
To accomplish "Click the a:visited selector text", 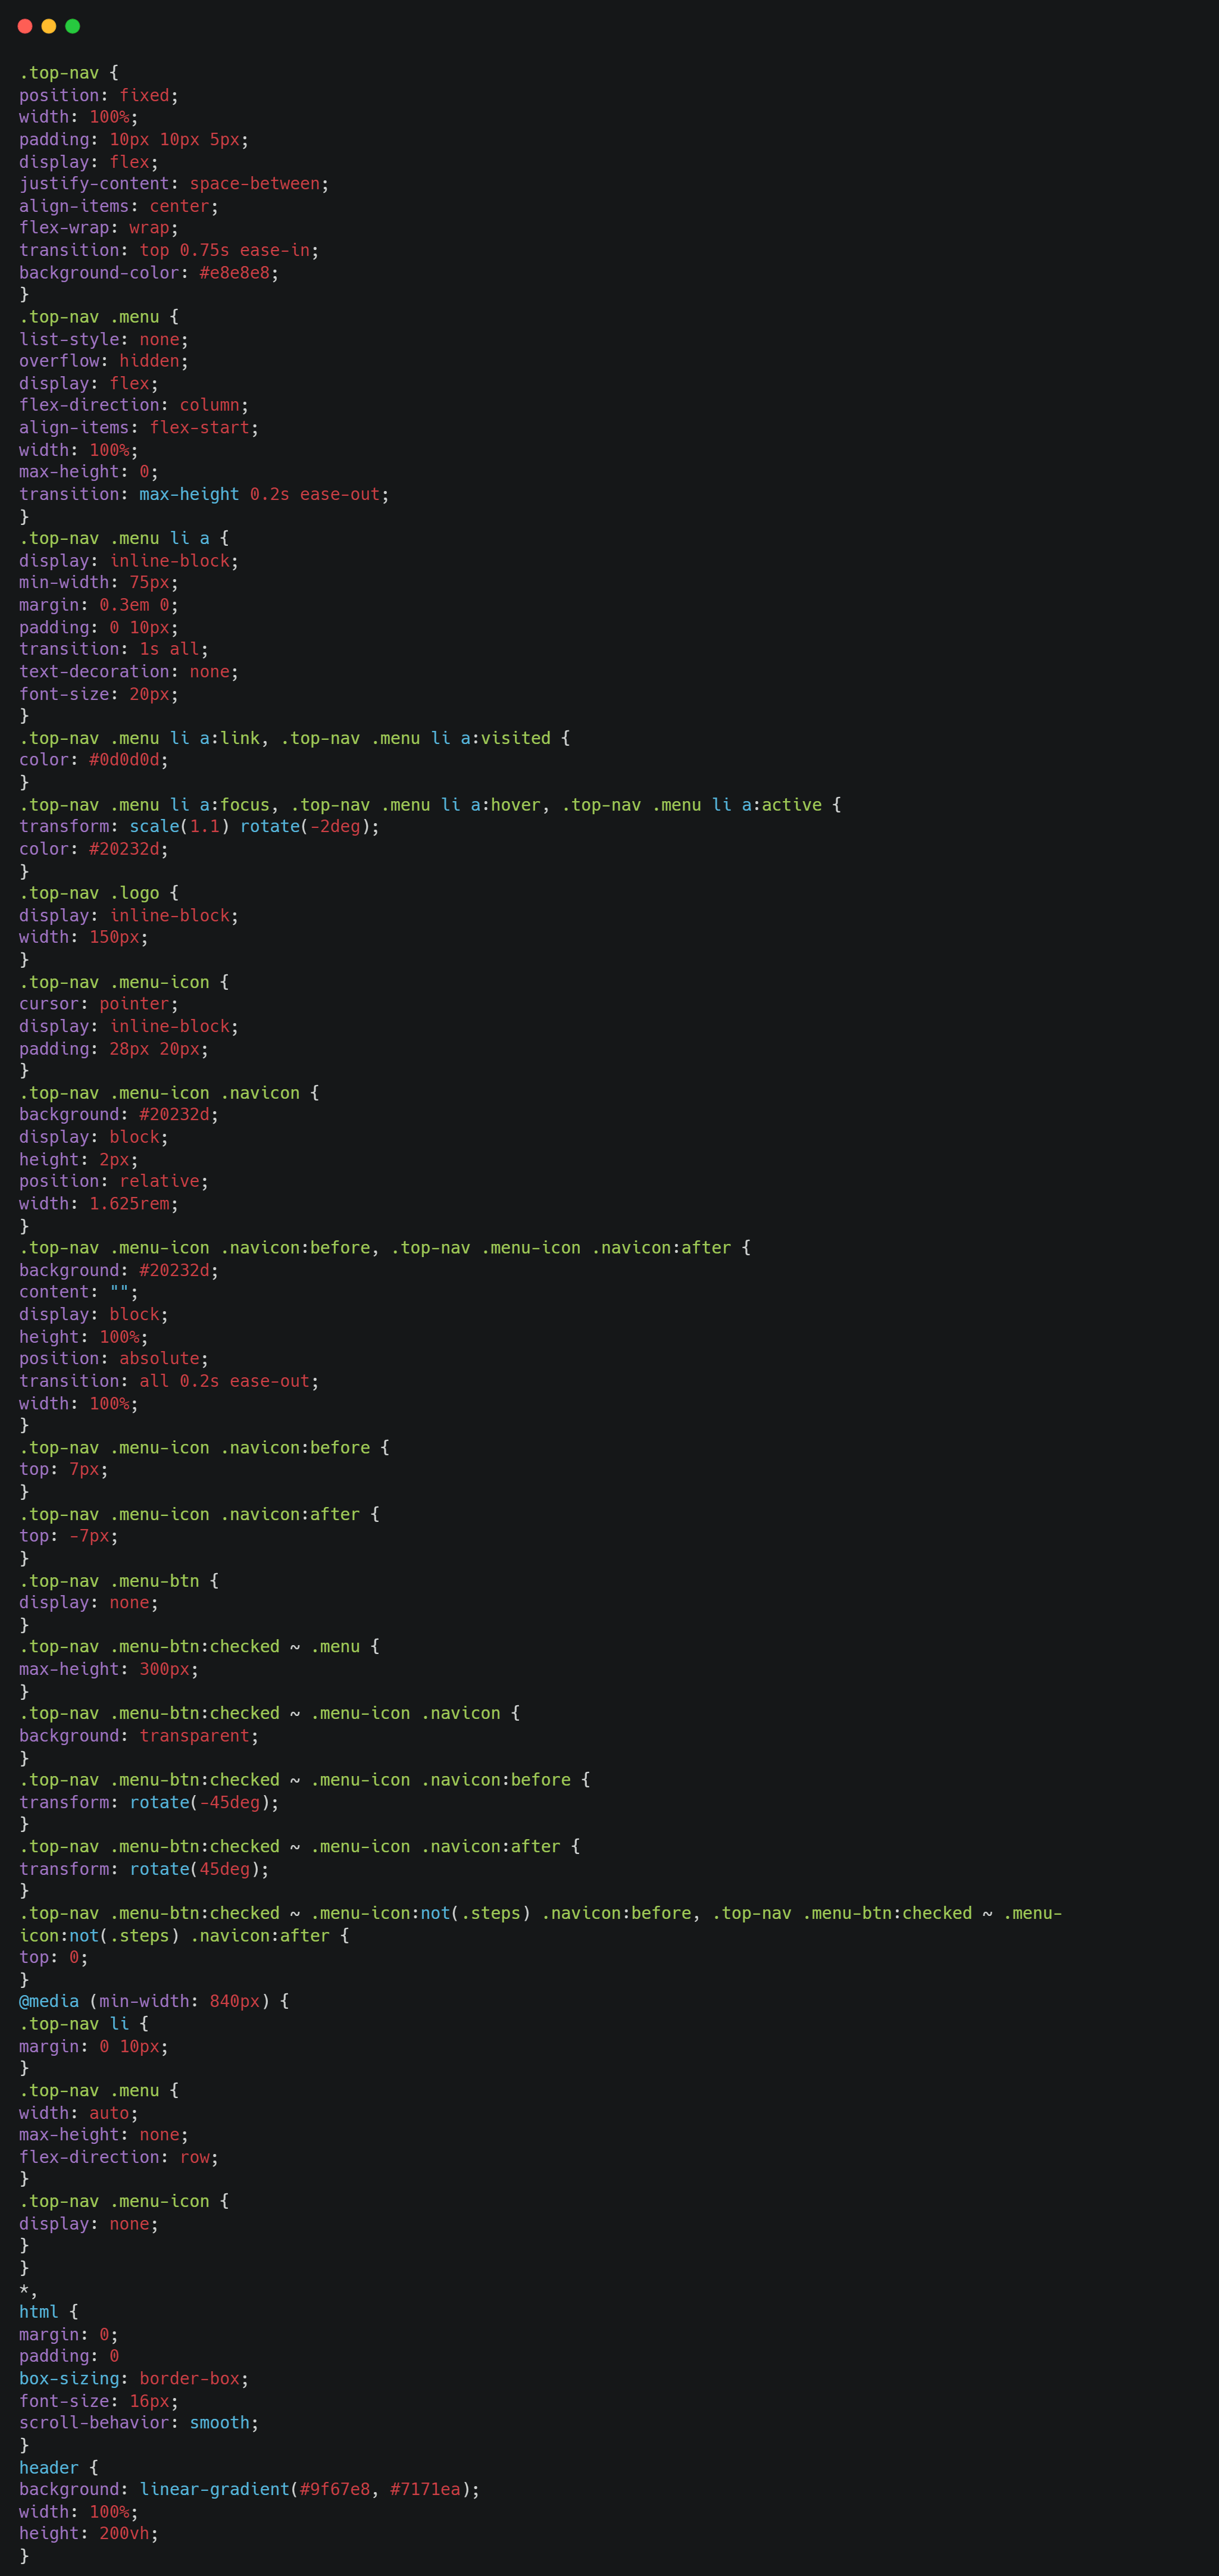I will pyautogui.click(x=504, y=738).
